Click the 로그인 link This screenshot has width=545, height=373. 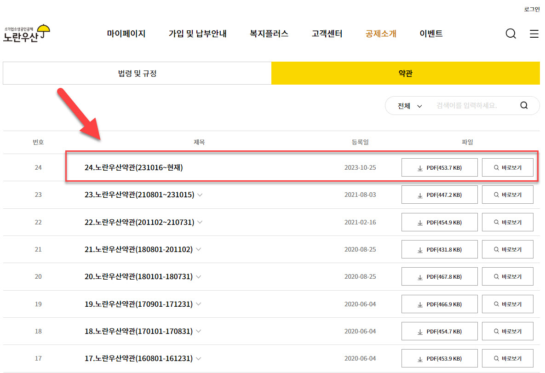532,9
